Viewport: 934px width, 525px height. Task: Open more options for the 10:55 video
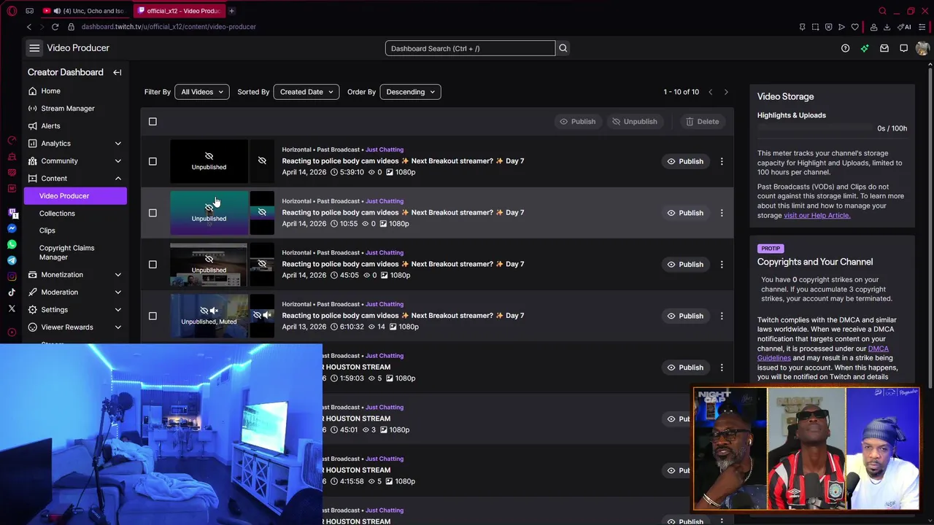coord(722,213)
